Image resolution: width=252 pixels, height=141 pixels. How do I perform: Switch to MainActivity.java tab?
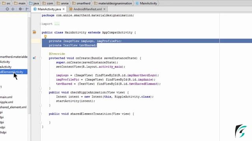coord(49,9)
